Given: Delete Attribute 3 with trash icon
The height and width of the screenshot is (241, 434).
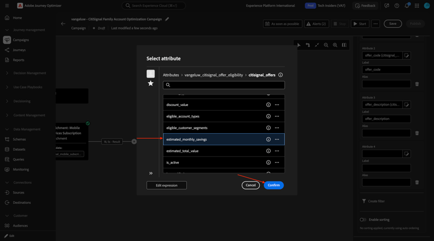Looking at the screenshot, I should pyautogui.click(x=417, y=133).
